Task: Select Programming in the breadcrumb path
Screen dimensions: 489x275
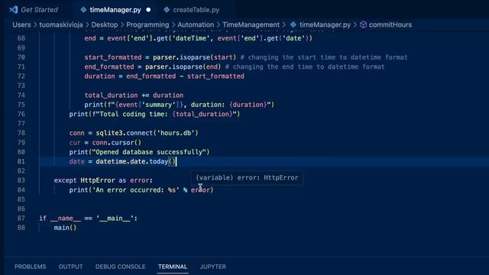Action: pos(147,24)
